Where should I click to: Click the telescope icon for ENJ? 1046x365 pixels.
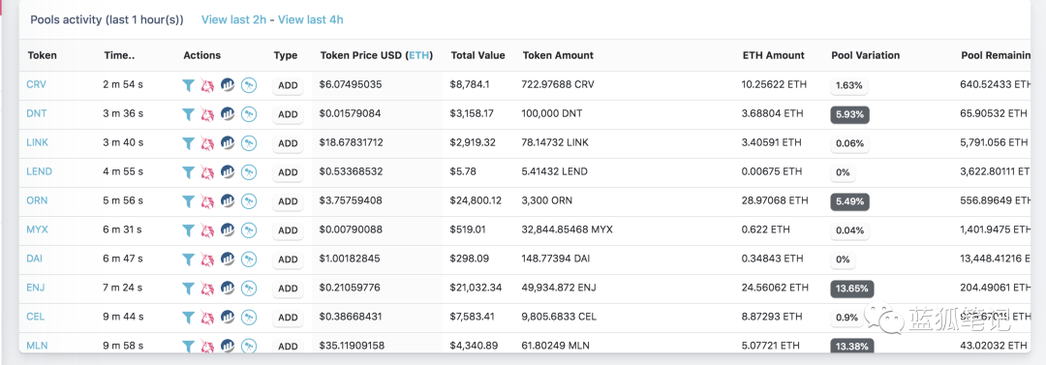[x=249, y=289]
